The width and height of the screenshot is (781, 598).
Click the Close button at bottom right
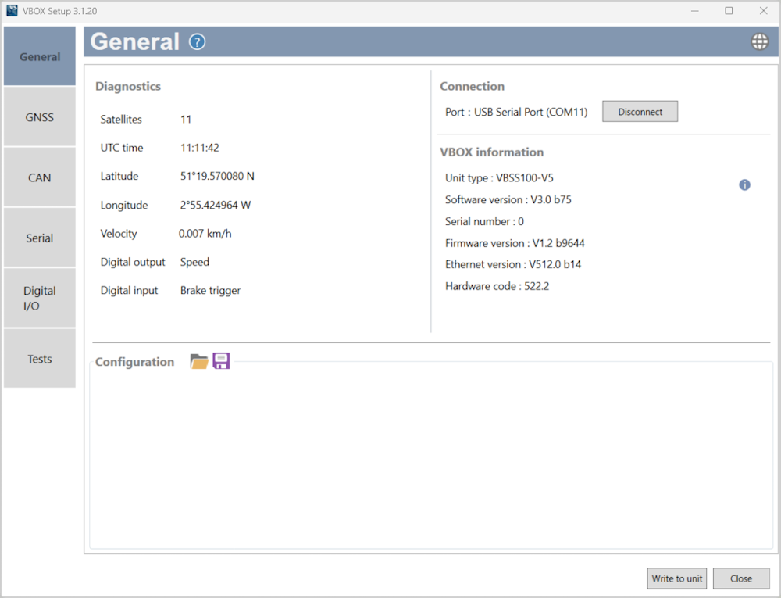[x=741, y=578]
